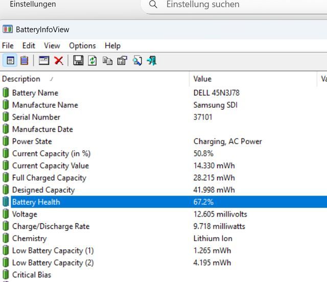Open the Help menu
The height and width of the screenshot is (282, 327).
click(x=112, y=45)
